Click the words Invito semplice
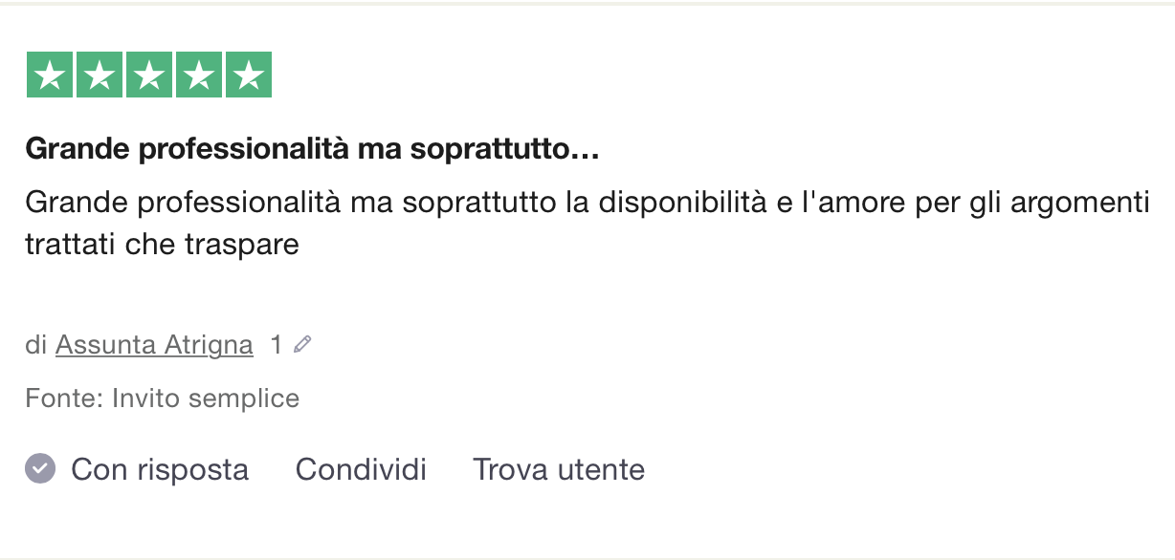This screenshot has height=560, width=1175. pos(206,398)
